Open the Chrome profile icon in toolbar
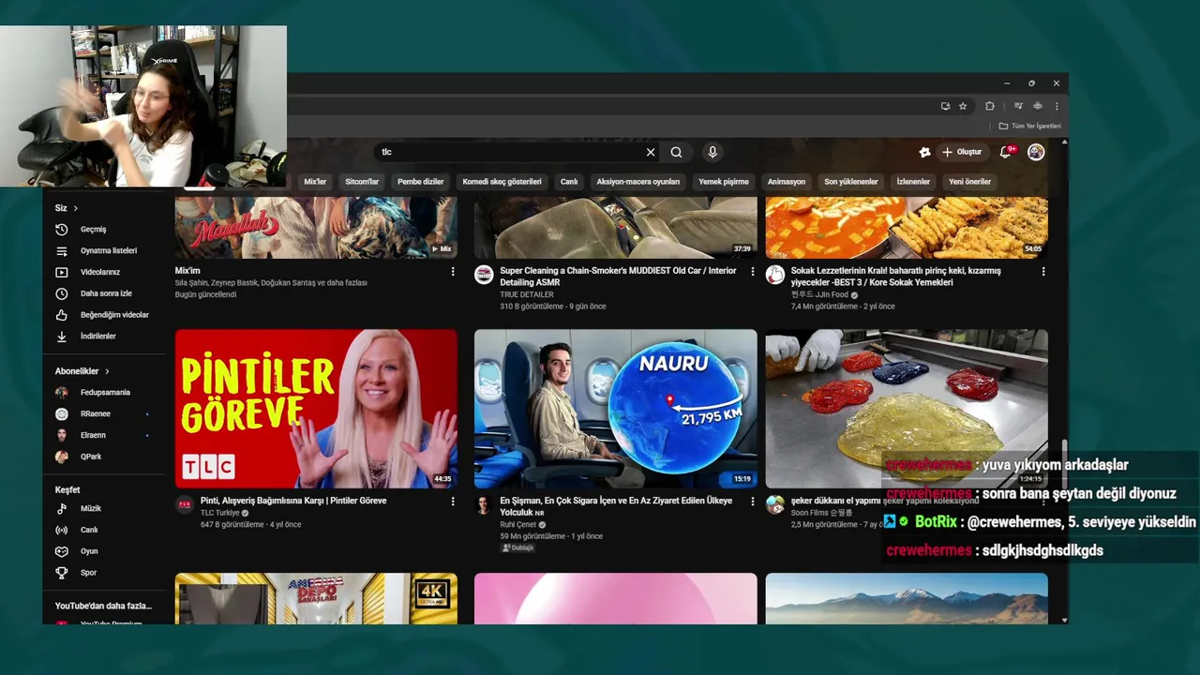Image resolution: width=1200 pixels, height=675 pixels. tap(1038, 106)
